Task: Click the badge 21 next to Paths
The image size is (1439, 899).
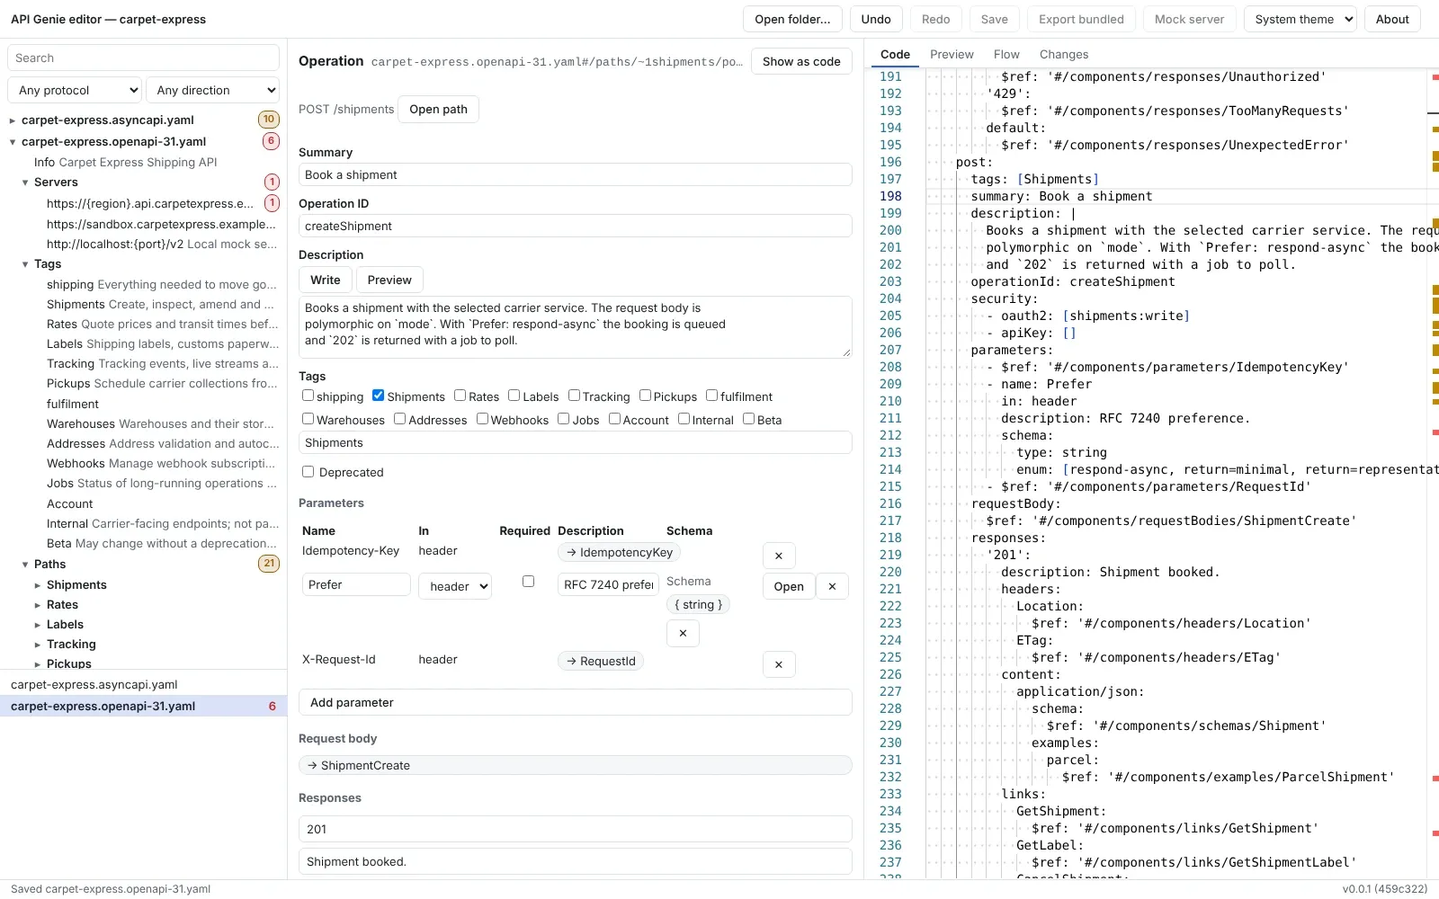Action: click(269, 564)
